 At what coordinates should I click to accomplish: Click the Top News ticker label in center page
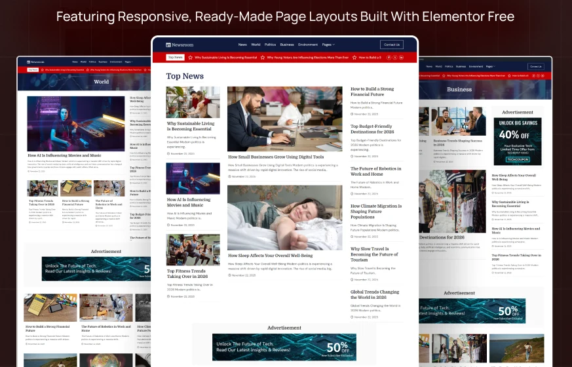[176, 57]
